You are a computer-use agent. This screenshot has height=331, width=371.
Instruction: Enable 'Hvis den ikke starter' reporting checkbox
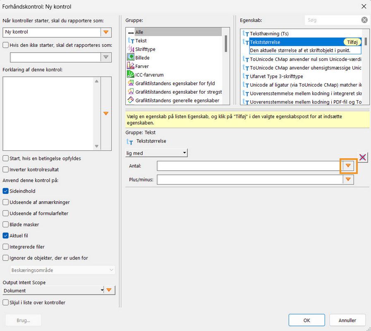[x=5, y=45]
